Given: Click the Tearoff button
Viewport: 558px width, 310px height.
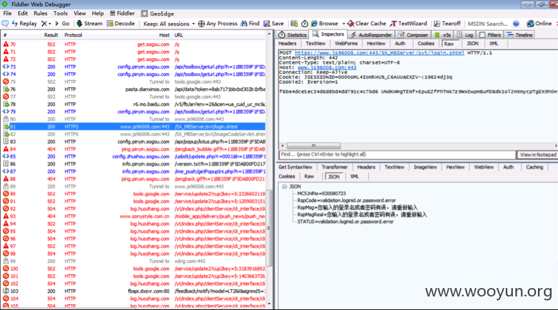Looking at the screenshot, I should click(447, 23).
